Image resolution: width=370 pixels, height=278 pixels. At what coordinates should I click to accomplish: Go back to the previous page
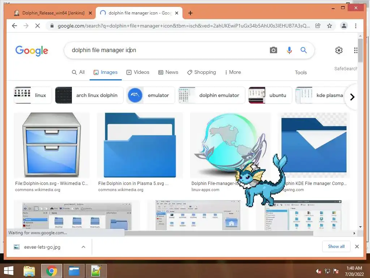coord(14,26)
